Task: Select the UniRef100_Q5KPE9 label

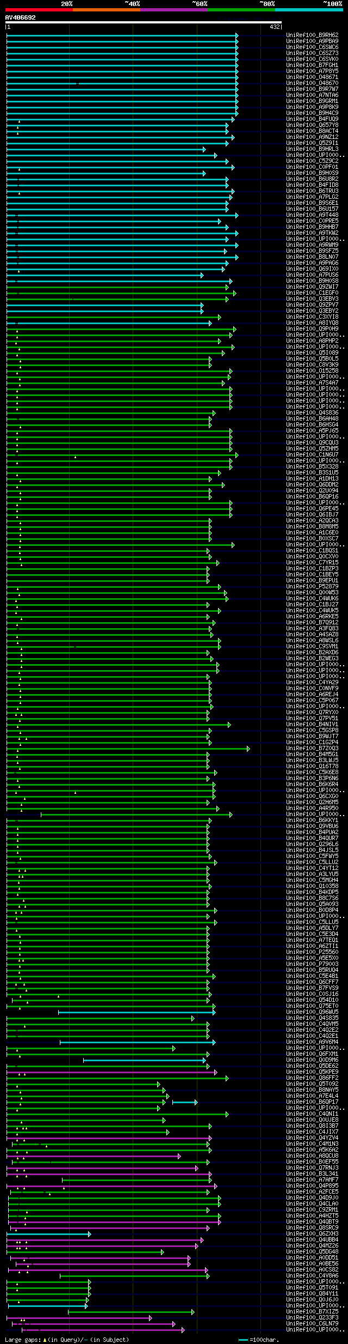Action: click(312, 1072)
